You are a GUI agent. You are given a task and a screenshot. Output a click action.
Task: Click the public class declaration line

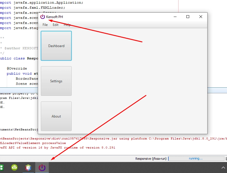(19, 58)
